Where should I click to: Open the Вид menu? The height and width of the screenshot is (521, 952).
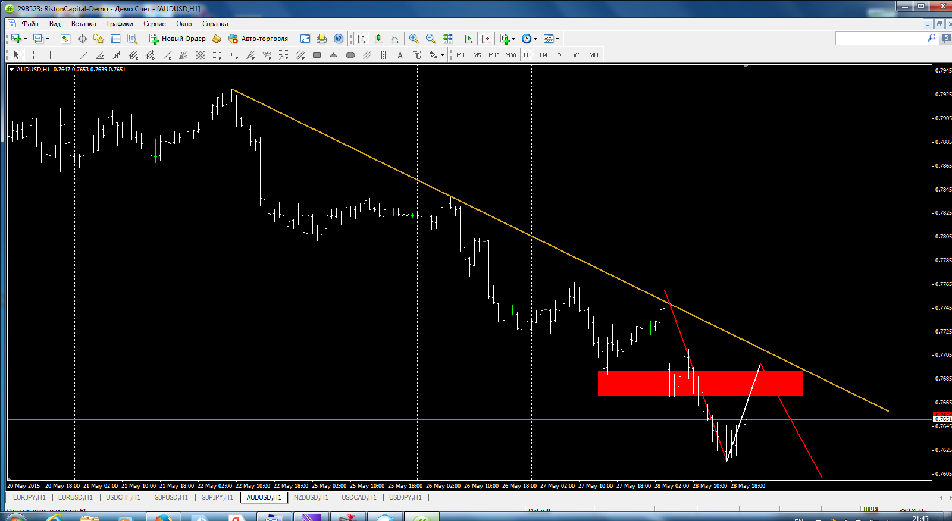(x=55, y=24)
